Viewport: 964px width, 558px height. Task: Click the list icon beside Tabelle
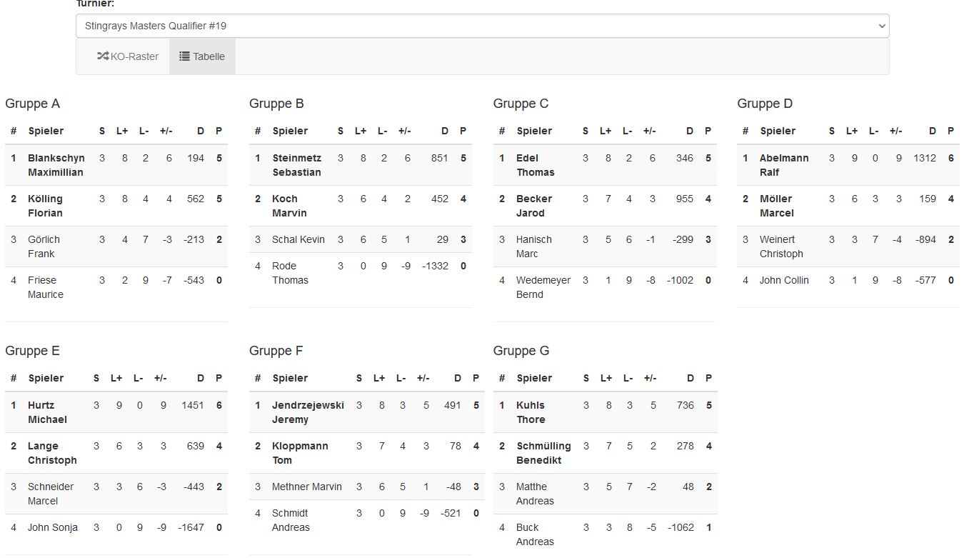[184, 56]
